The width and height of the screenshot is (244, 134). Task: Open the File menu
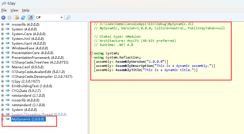point(4,10)
